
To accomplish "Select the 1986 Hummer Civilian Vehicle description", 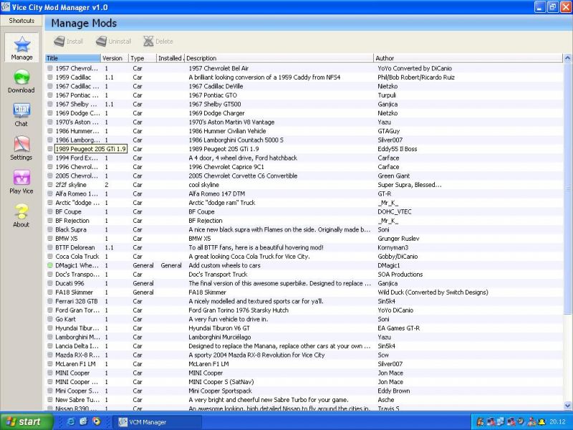I will click(x=227, y=131).
